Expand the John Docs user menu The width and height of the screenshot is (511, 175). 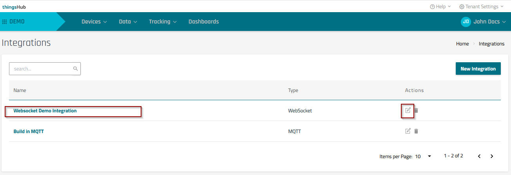[489, 22]
